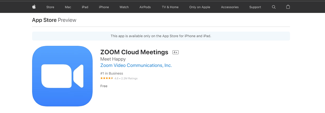Click the App Store heading link
The image size is (325, 113).
click(44, 20)
